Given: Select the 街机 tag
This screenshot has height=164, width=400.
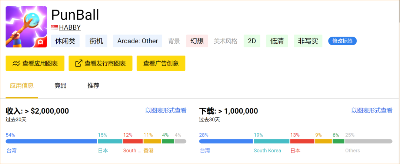Looking at the screenshot, I should (x=96, y=41).
